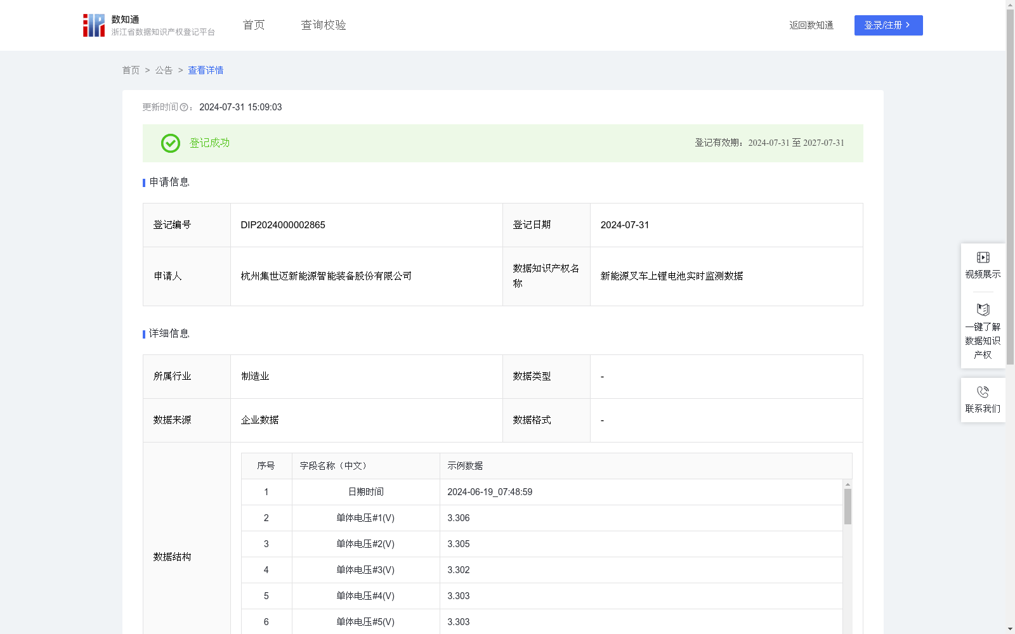Click the 单体电压#1(V) field cell
The width and height of the screenshot is (1015, 634).
click(x=365, y=518)
